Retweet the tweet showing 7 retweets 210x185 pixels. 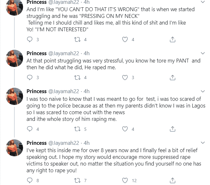pos(77,181)
